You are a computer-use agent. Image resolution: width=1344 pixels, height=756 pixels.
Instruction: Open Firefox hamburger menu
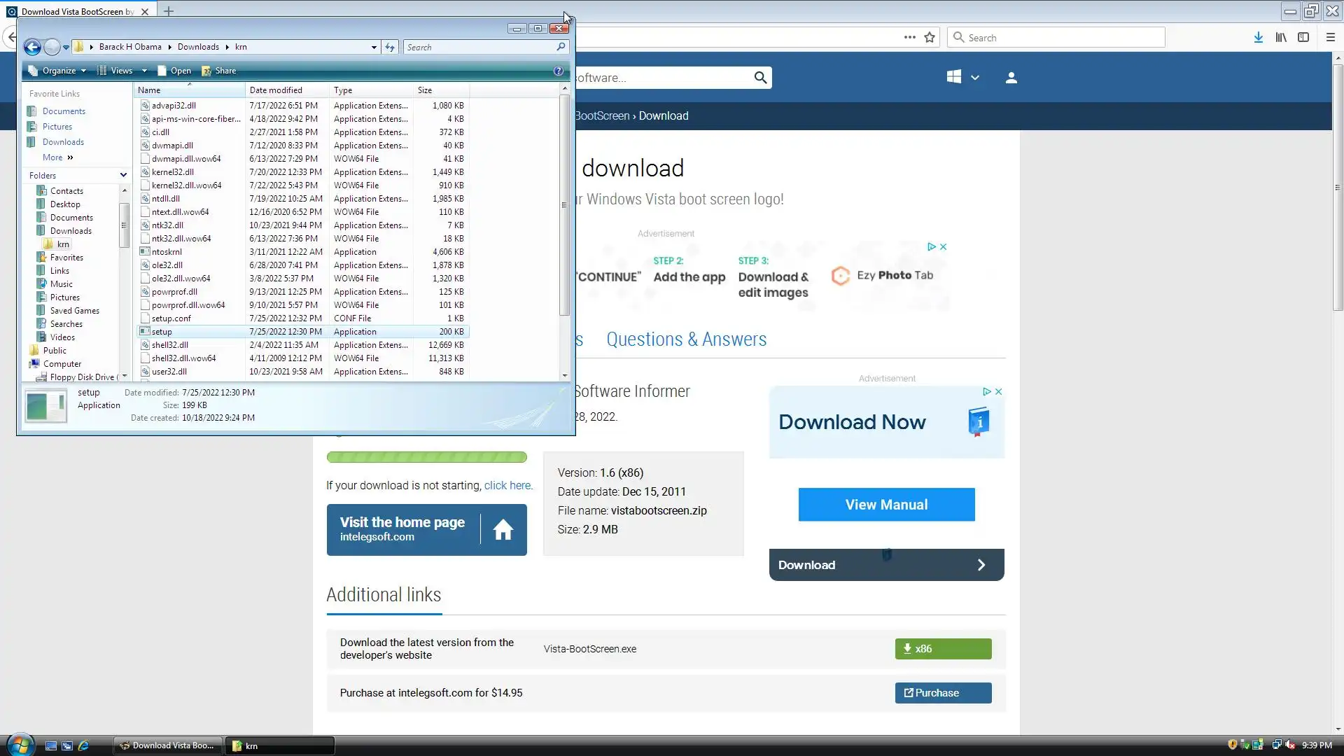[1330, 38]
